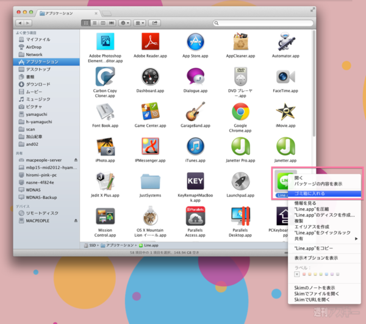Click the Jedit X Plus.app icon
The width and height of the screenshot is (366, 324).
tap(106, 181)
